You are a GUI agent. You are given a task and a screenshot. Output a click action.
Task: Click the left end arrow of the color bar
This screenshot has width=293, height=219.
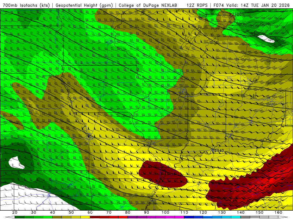pos(10,217)
